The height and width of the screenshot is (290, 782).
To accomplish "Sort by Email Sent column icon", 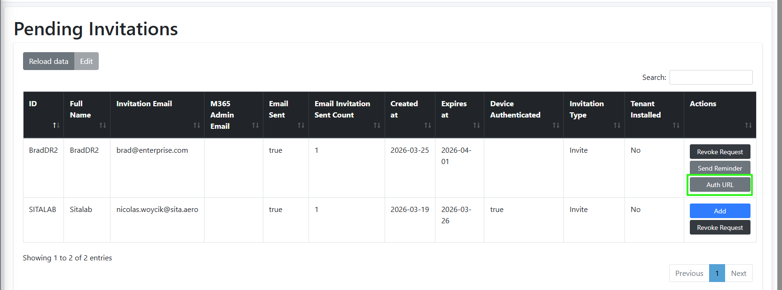I will (301, 125).
